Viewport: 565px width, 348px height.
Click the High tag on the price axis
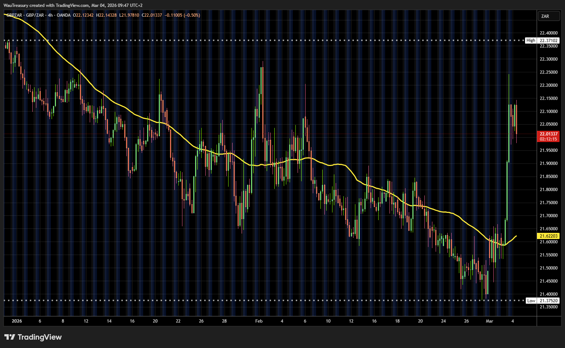coord(531,40)
